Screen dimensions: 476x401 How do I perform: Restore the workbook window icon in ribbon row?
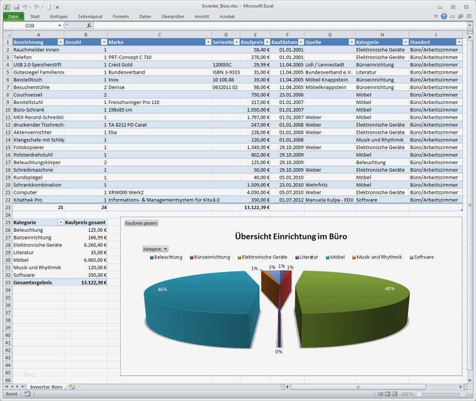click(461, 17)
